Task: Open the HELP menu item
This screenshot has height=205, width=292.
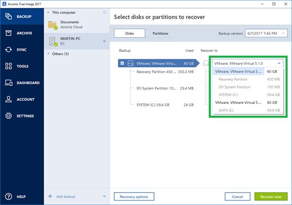Action: click(22, 196)
